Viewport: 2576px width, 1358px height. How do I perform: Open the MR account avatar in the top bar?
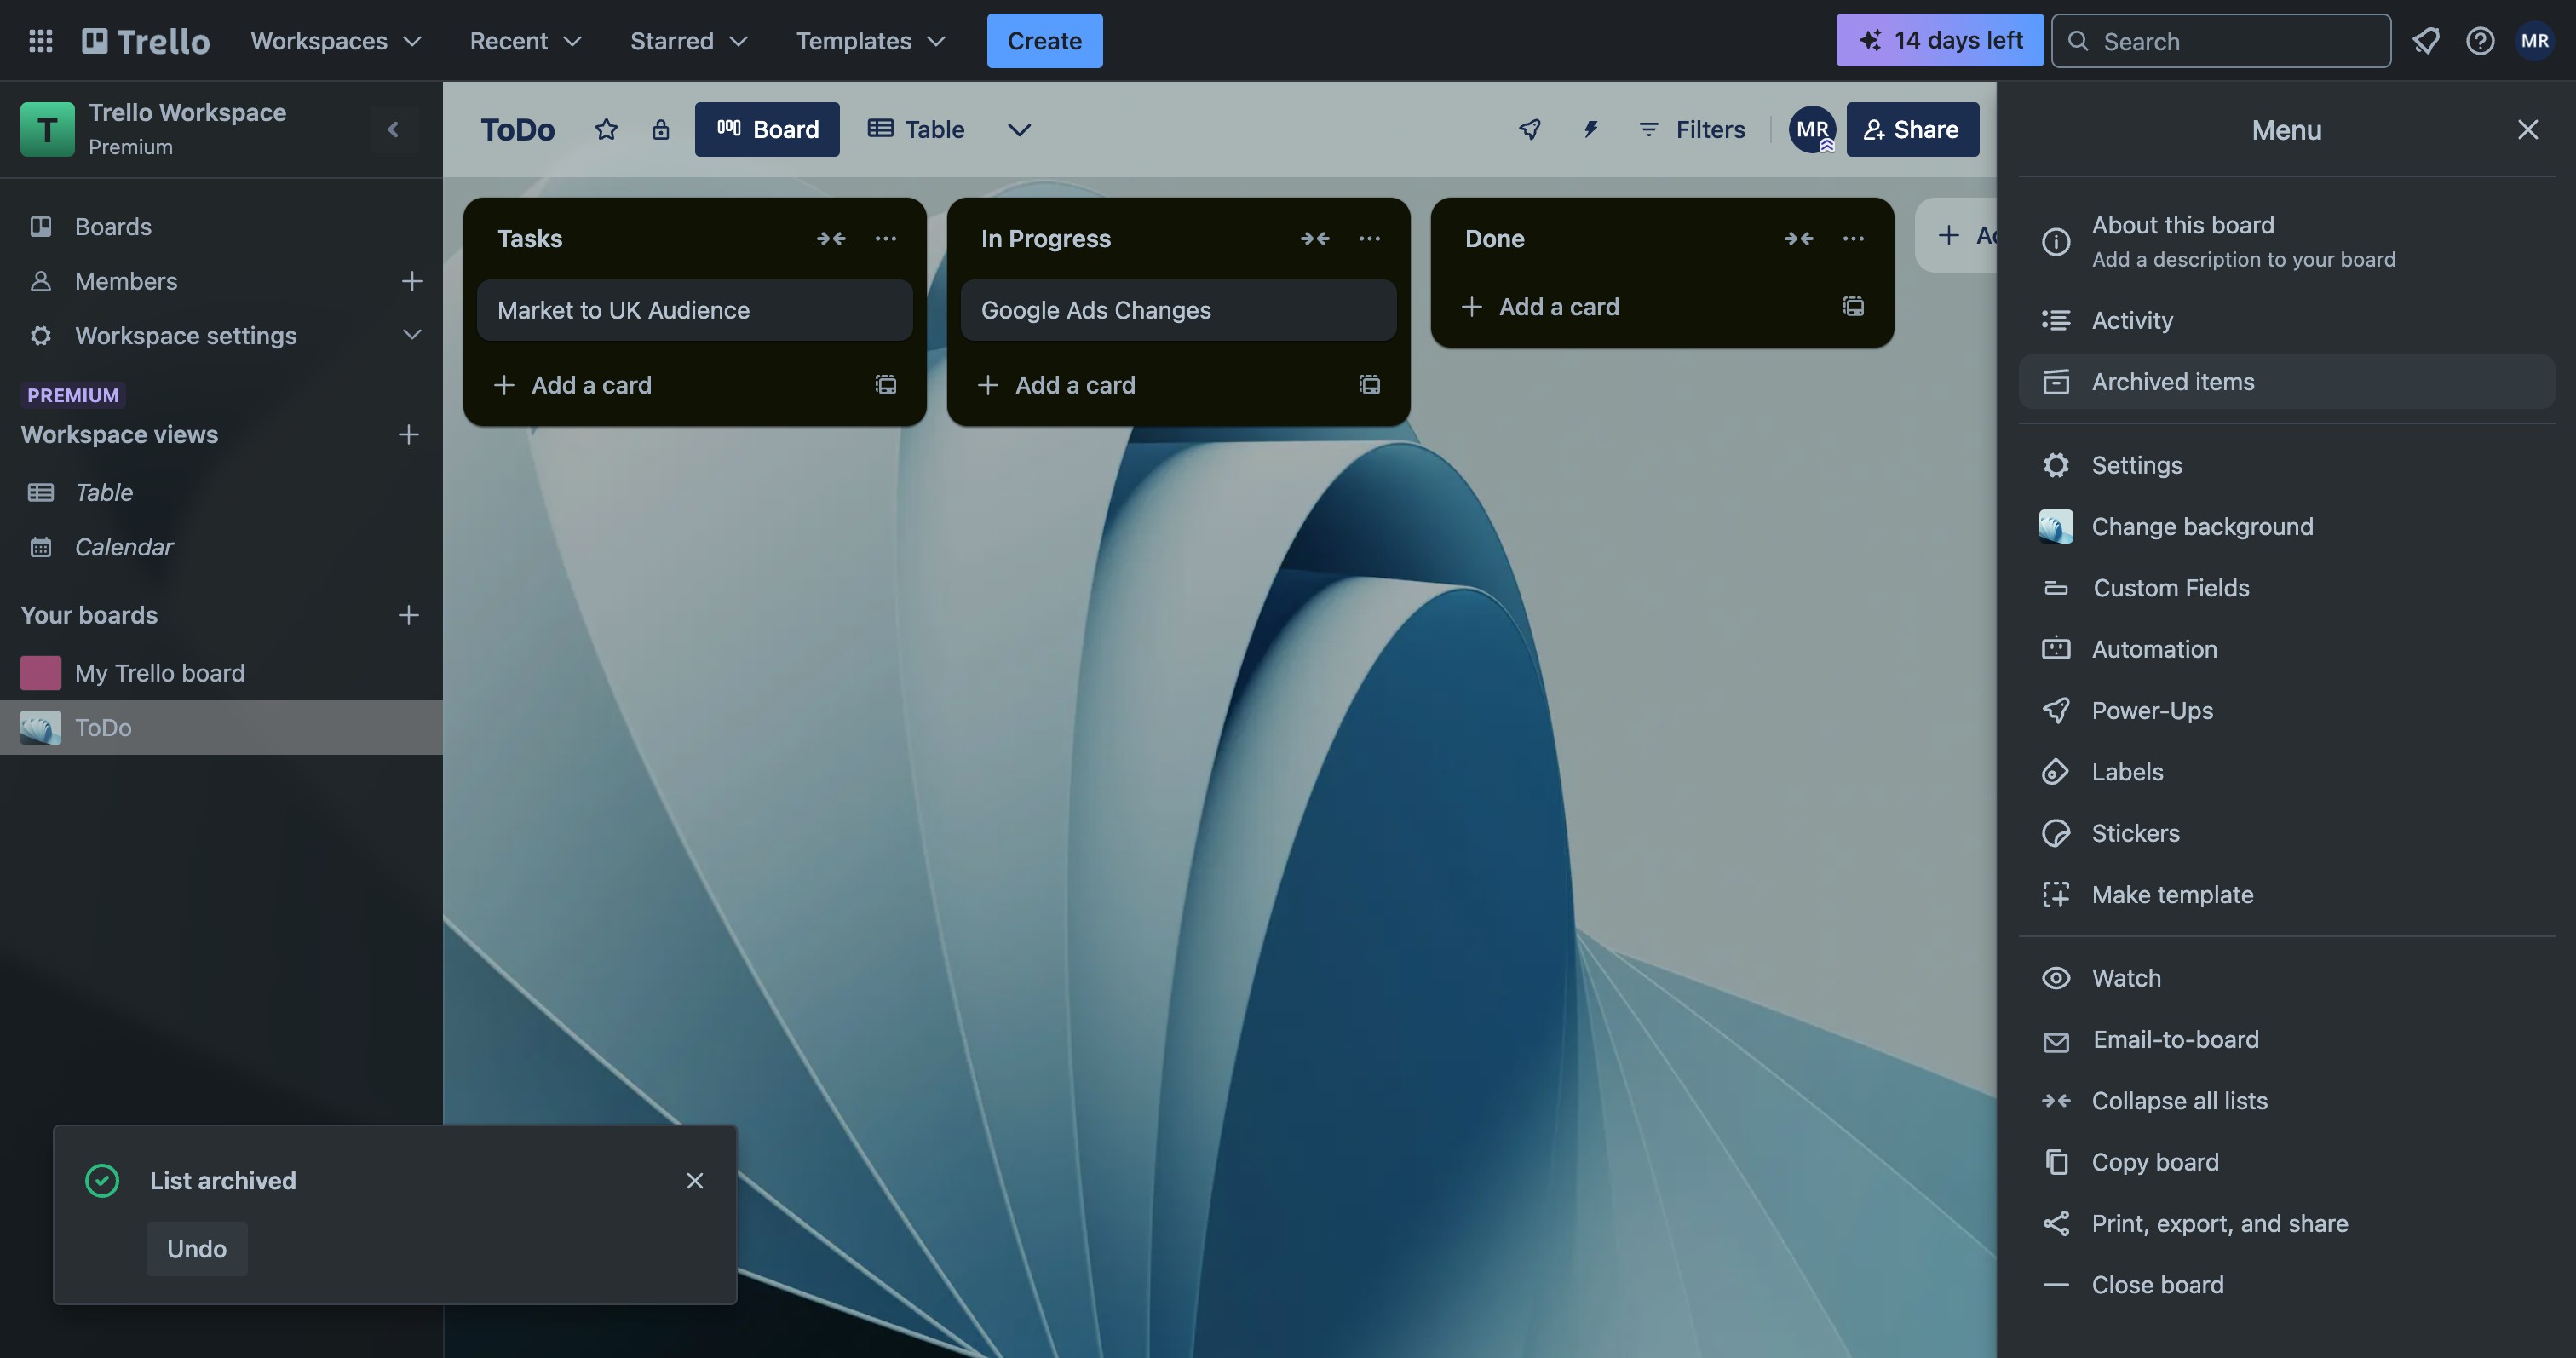coord(2534,41)
